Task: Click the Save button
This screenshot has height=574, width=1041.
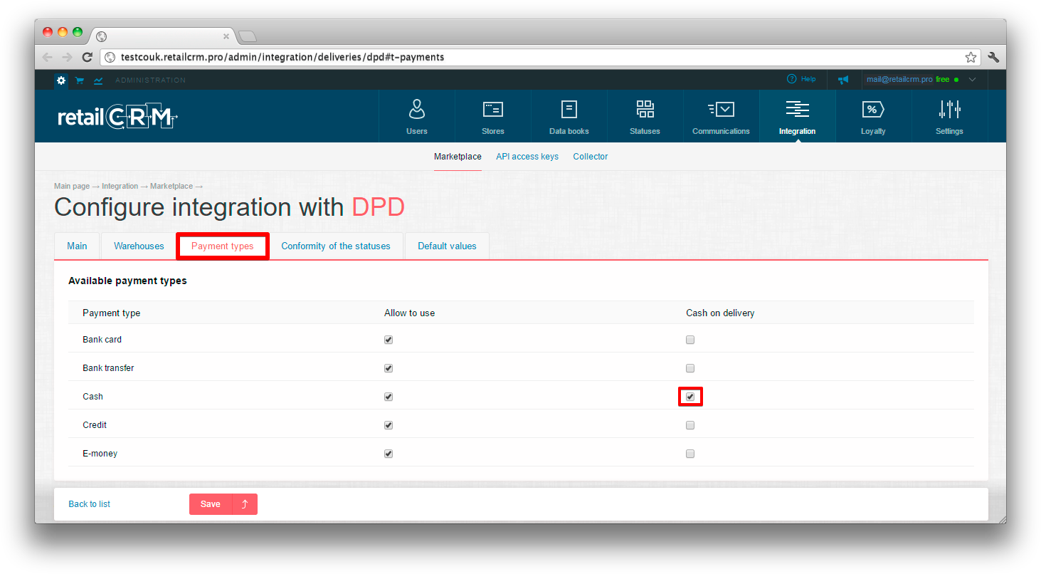Action: 211,504
